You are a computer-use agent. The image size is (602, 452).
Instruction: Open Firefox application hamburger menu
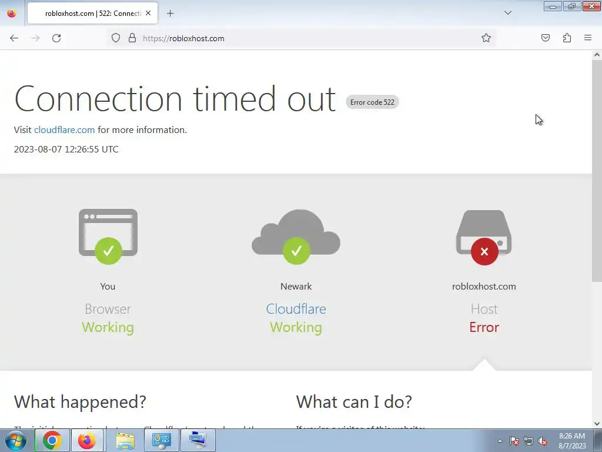pos(588,38)
